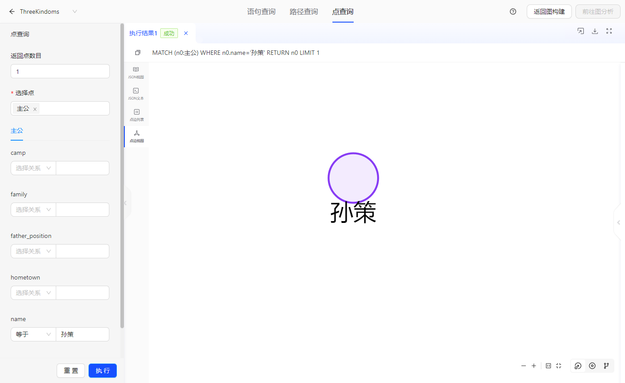Switch to 语句查询 tab

tap(261, 11)
